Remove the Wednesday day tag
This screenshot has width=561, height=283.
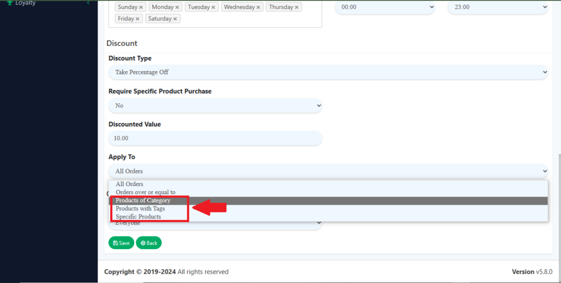(x=258, y=8)
